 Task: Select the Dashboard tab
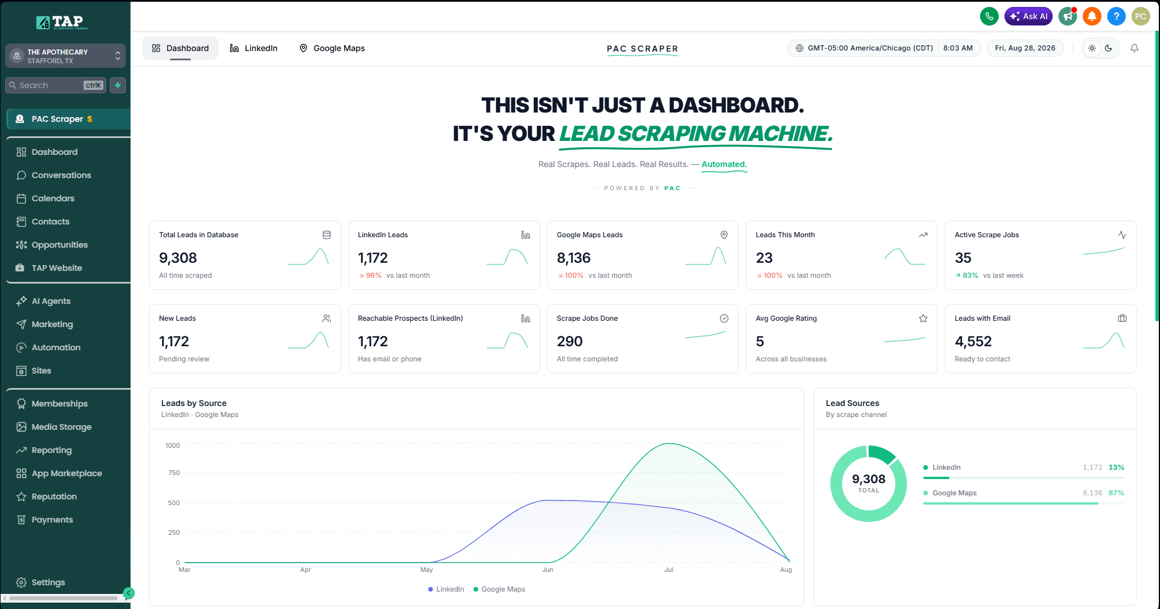180,48
